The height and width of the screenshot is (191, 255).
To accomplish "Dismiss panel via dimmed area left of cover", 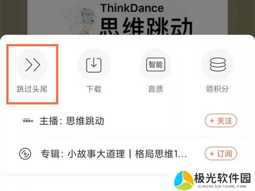I will [x=14, y=17].
